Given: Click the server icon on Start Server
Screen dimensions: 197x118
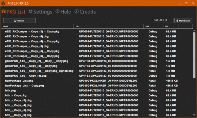Looking at the screenshot, I should point(177,21).
